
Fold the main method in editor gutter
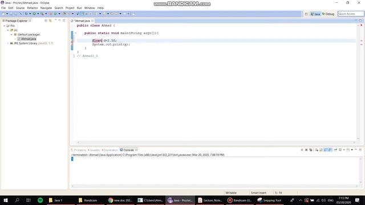(x=75, y=33)
